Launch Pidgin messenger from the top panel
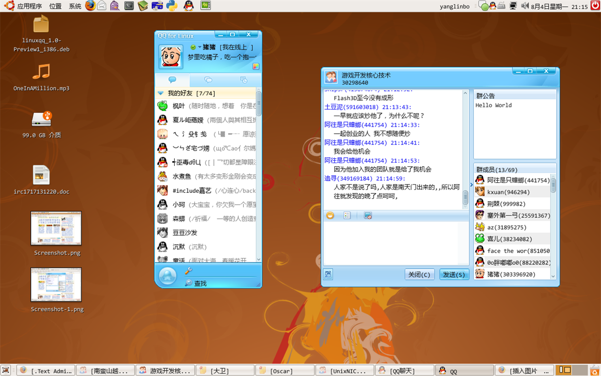The image size is (601, 376). pyautogui.click(x=115, y=6)
